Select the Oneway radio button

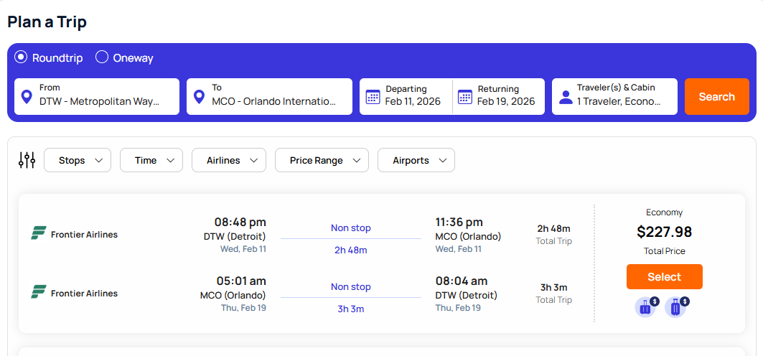point(102,57)
